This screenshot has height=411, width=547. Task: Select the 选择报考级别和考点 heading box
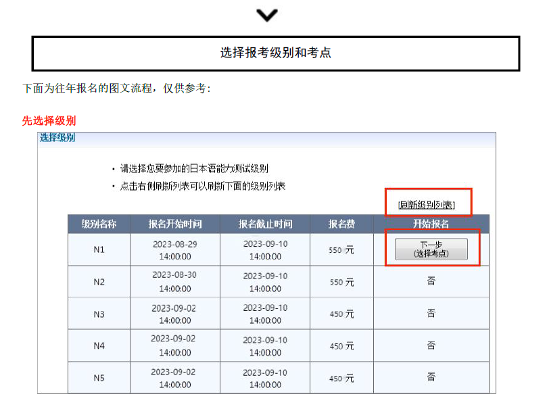[276, 53]
